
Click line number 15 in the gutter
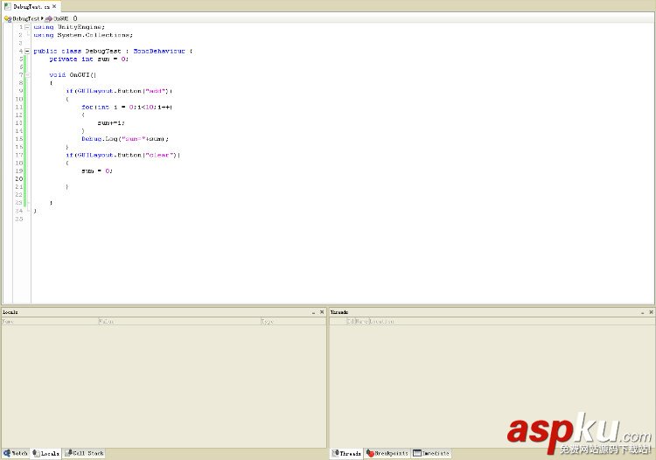pyautogui.click(x=19, y=139)
